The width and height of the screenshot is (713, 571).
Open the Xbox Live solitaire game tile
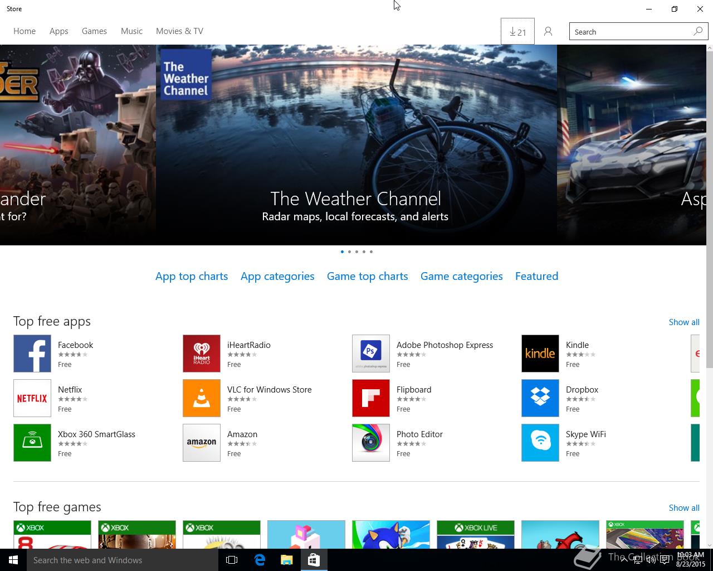[x=476, y=535]
